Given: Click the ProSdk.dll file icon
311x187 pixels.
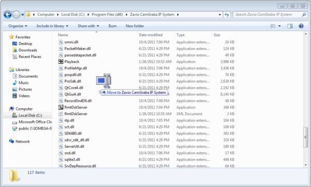Looking at the screenshot, I should pyautogui.click(x=61, y=81).
